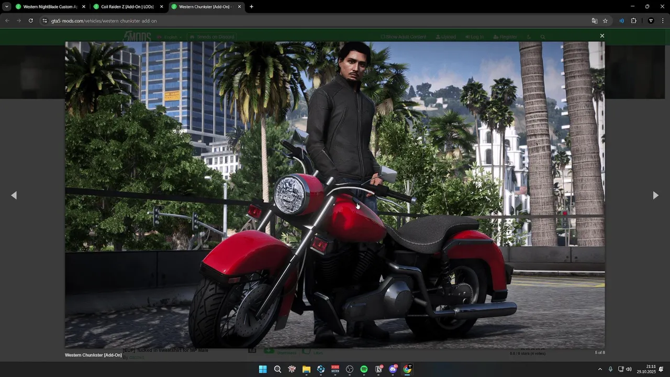Open Spotify from the taskbar

364,369
